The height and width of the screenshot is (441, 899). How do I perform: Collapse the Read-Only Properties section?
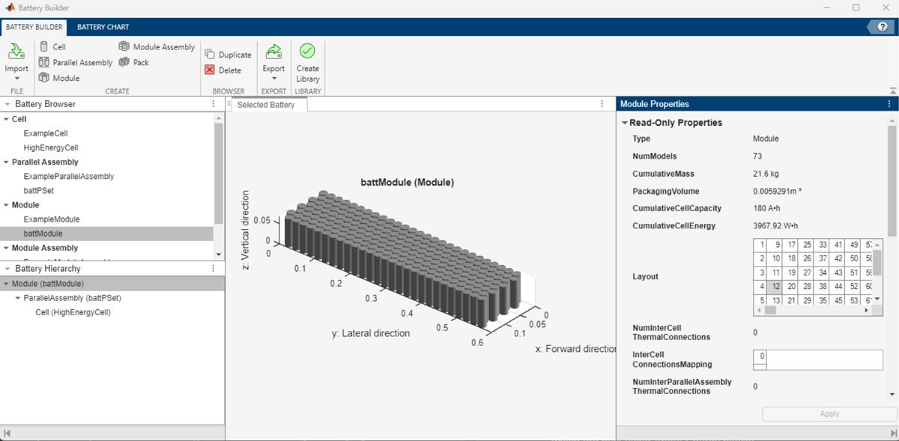[x=626, y=122]
